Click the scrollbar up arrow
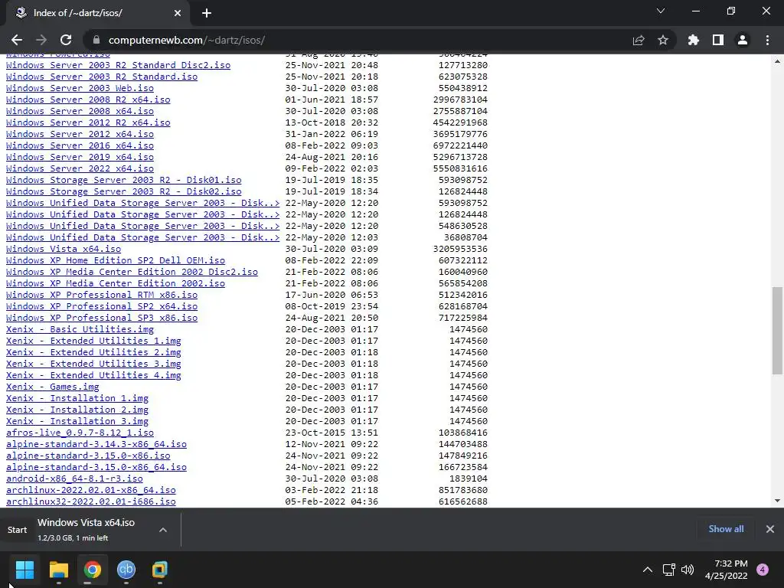Screen dimensions: 784x588 (777, 61)
